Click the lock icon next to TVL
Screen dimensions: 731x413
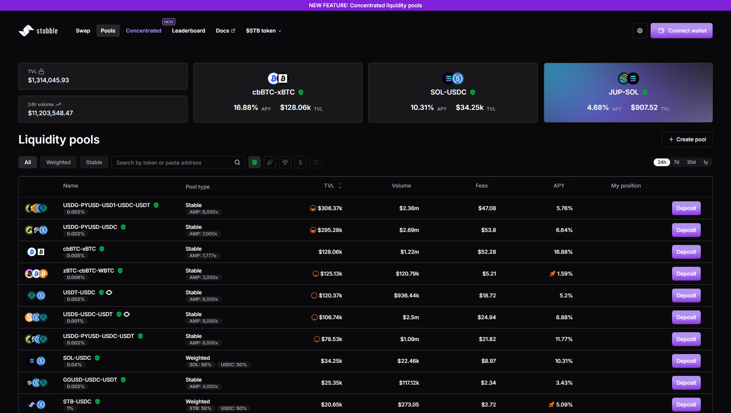[x=41, y=72]
